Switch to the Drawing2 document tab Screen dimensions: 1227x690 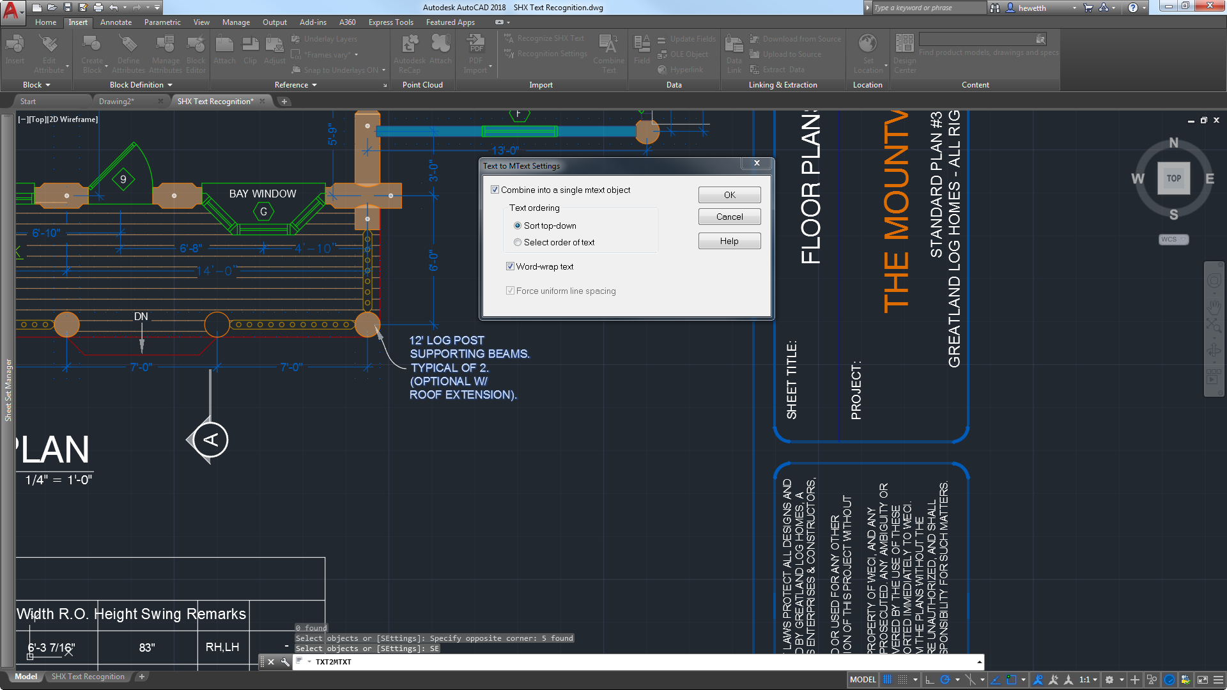[116, 102]
